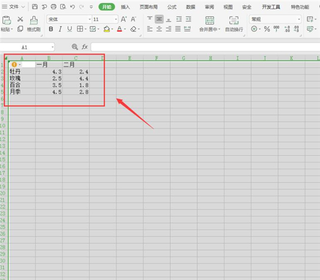Screen dimensions: 320x280
Task: Open the font name dropdown (宋体)
Action: click(67, 19)
